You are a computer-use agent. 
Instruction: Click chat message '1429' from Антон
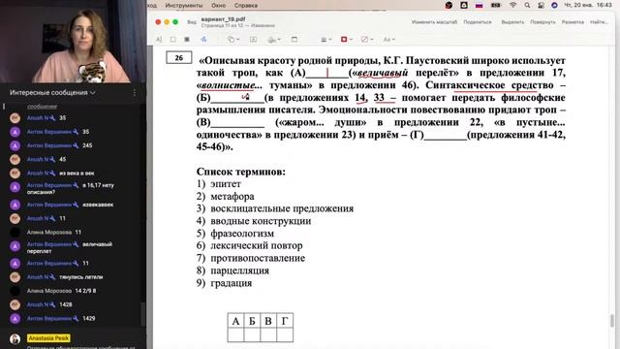click(89, 319)
